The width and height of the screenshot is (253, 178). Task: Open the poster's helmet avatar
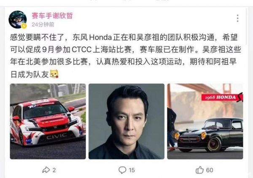point(17,19)
